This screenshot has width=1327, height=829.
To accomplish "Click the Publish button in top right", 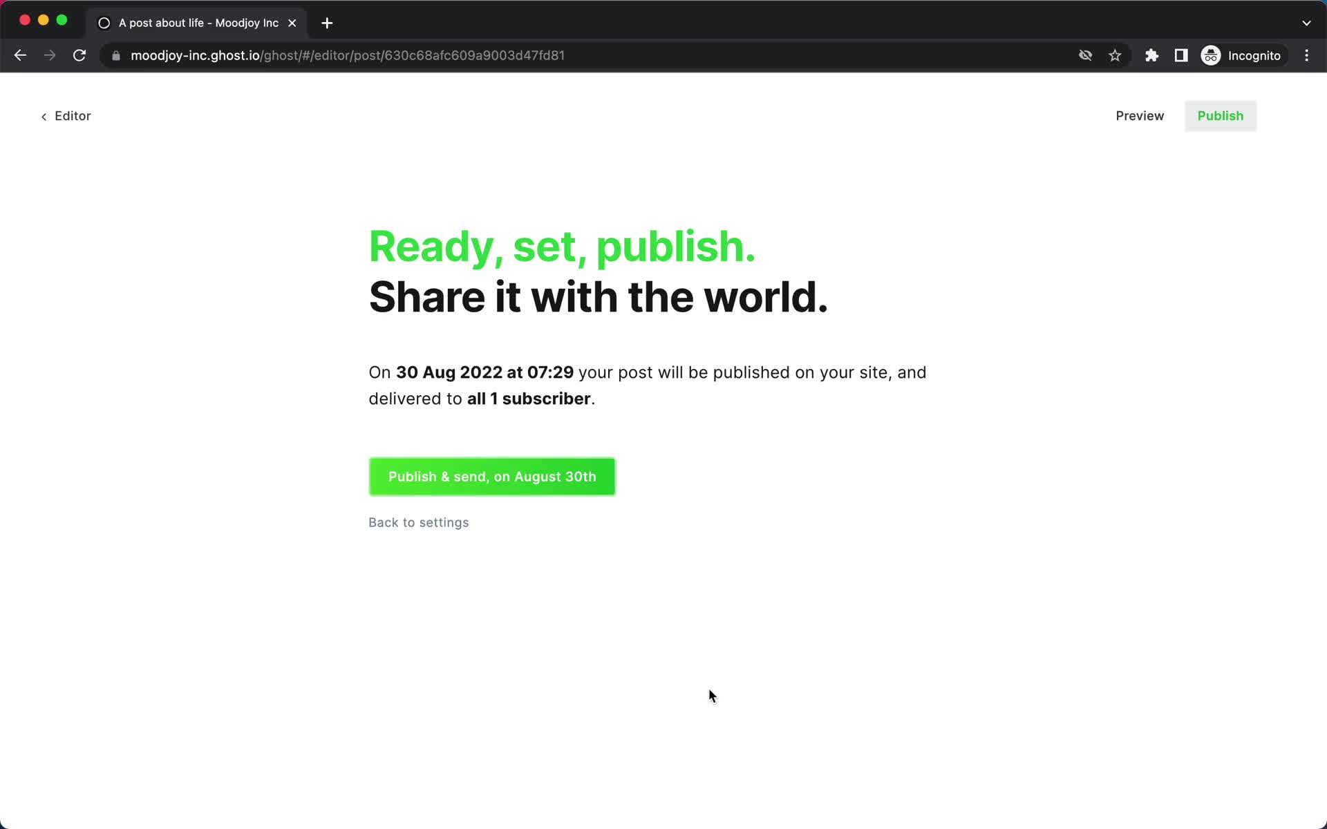I will pos(1221,115).
